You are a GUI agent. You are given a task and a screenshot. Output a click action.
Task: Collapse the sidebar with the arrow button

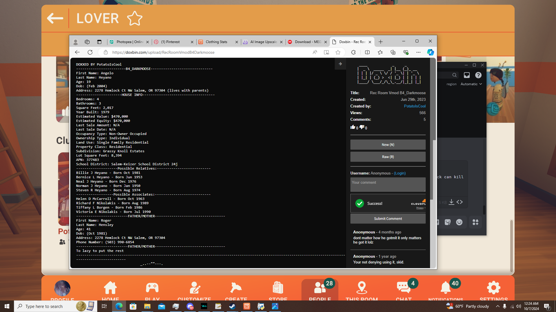point(340,64)
